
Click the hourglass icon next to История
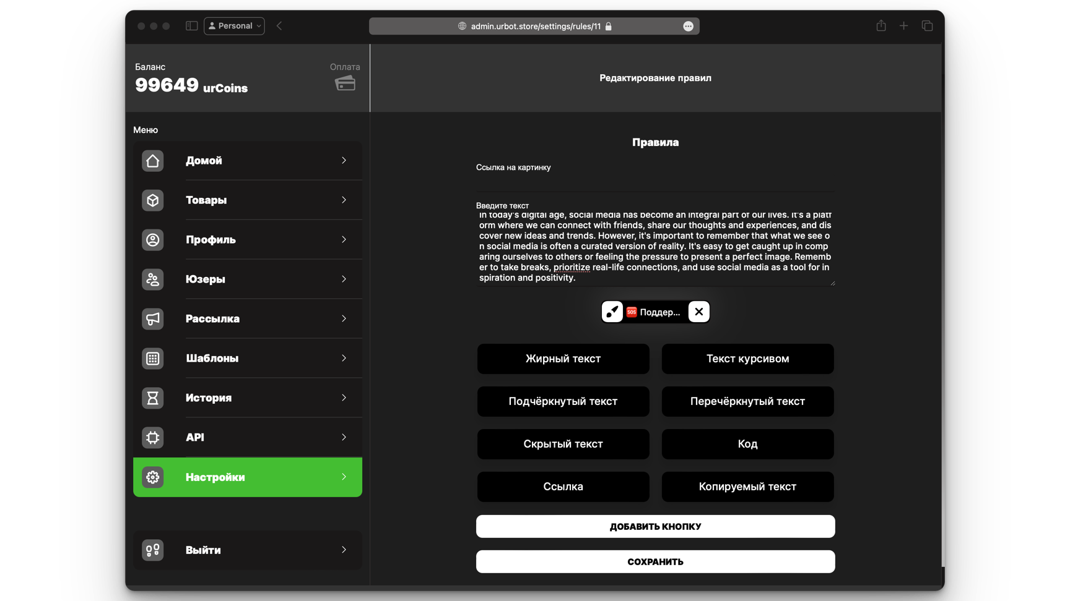pyautogui.click(x=152, y=398)
